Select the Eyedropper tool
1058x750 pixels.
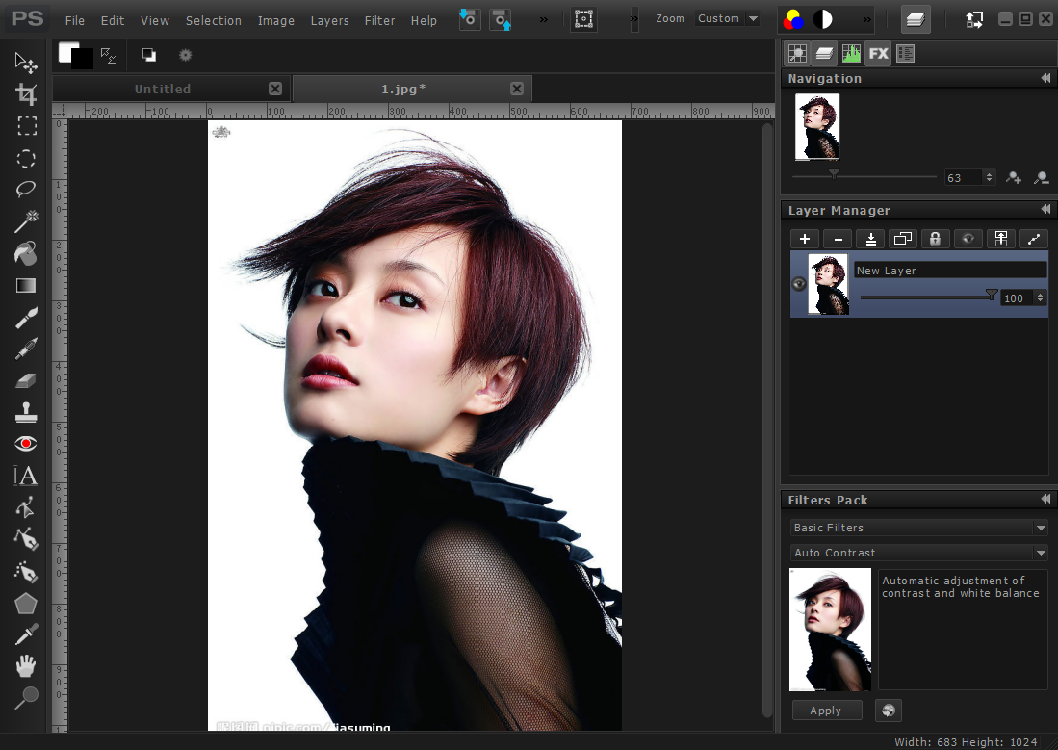(x=26, y=634)
